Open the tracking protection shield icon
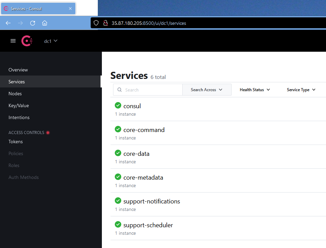This screenshot has height=248, width=326. point(96,23)
